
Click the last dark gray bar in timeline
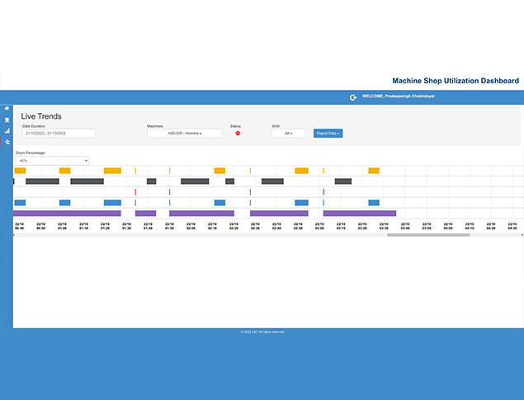[342, 181]
